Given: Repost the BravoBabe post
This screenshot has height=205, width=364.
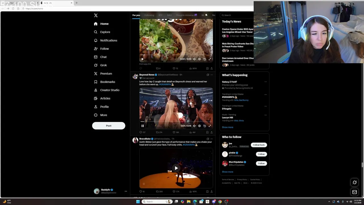Looking at the screenshot, I should click(159, 192).
